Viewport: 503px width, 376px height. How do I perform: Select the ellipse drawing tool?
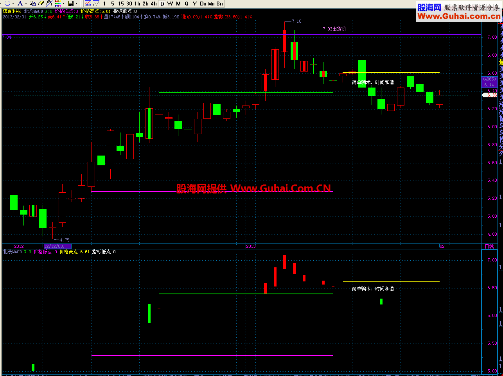pyautogui.click(x=7, y=4)
